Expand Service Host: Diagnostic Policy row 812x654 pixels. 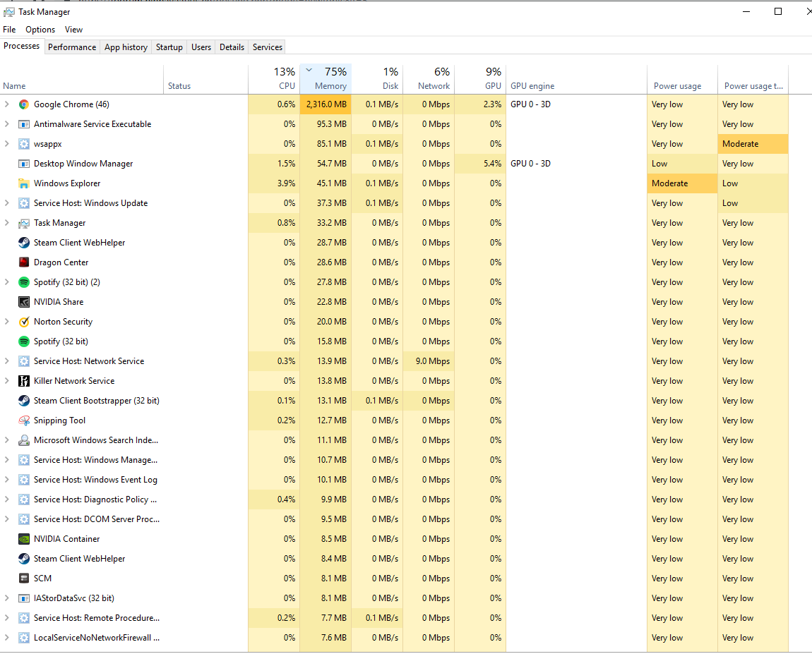7,499
